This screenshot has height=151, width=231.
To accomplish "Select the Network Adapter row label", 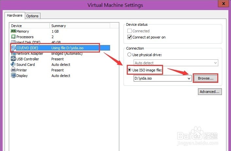I will (x=30, y=53).
